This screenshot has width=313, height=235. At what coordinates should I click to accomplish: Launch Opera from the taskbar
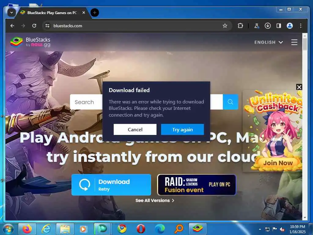[x=141, y=229]
